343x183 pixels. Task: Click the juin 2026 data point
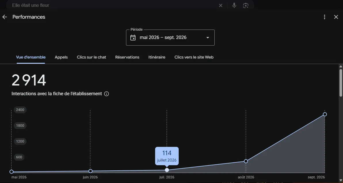click(x=91, y=171)
